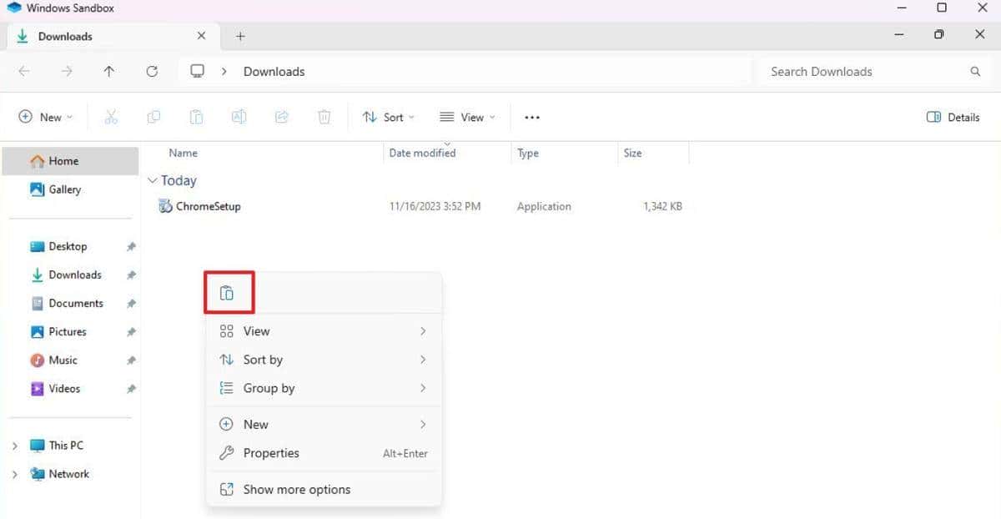The height and width of the screenshot is (519, 1001).
Task: Select the ChromeSetup file in list
Action: pyautogui.click(x=208, y=206)
